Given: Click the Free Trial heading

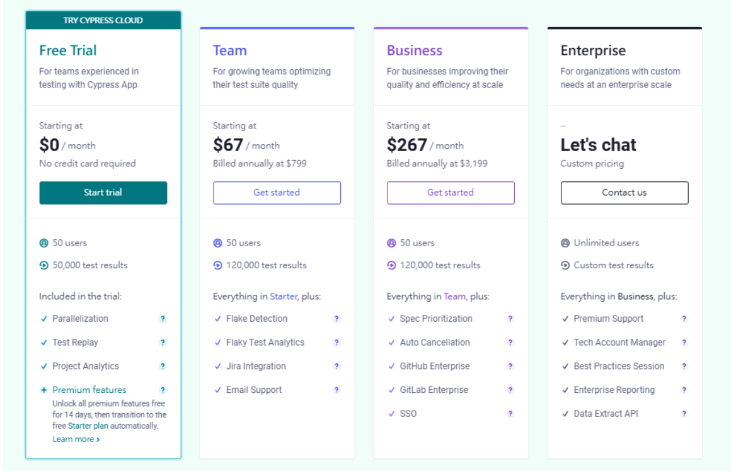Looking at the screenshot, I should [67, 50].
